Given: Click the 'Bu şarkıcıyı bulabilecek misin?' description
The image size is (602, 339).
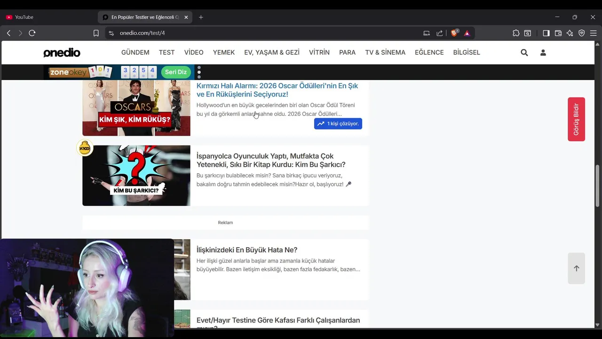Looking at the screenshot, I should [x=274, y=180].
